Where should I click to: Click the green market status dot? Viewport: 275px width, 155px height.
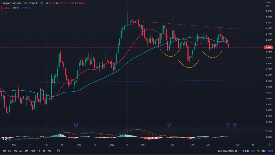42,3
